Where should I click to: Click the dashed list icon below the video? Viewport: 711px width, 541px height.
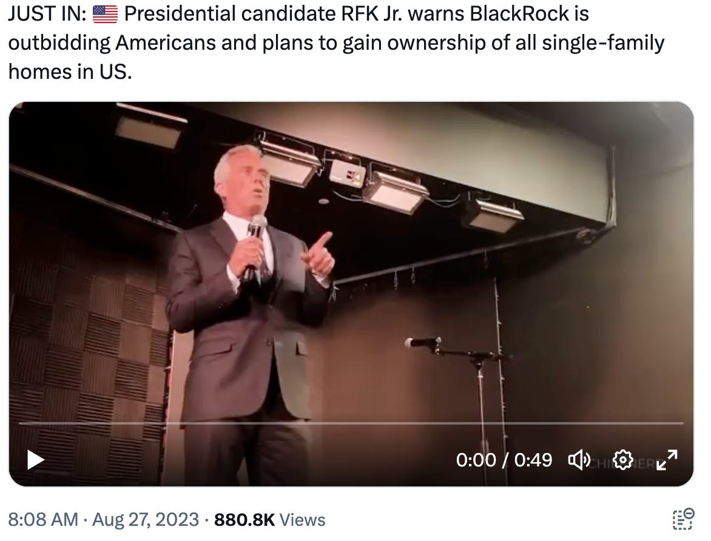pos(683,519)
